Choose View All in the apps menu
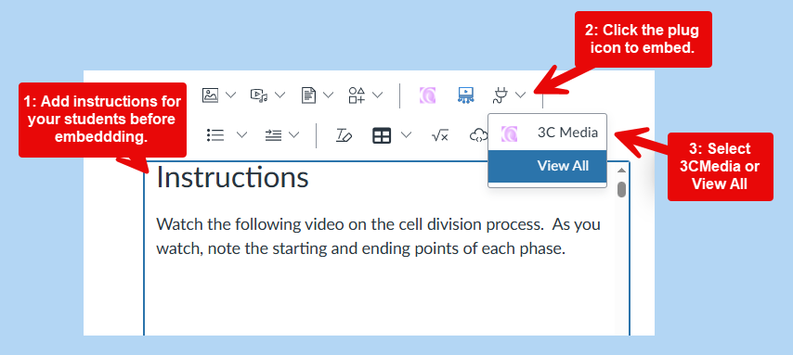This screenshot has height=355, width=793. tap(547, 166)
